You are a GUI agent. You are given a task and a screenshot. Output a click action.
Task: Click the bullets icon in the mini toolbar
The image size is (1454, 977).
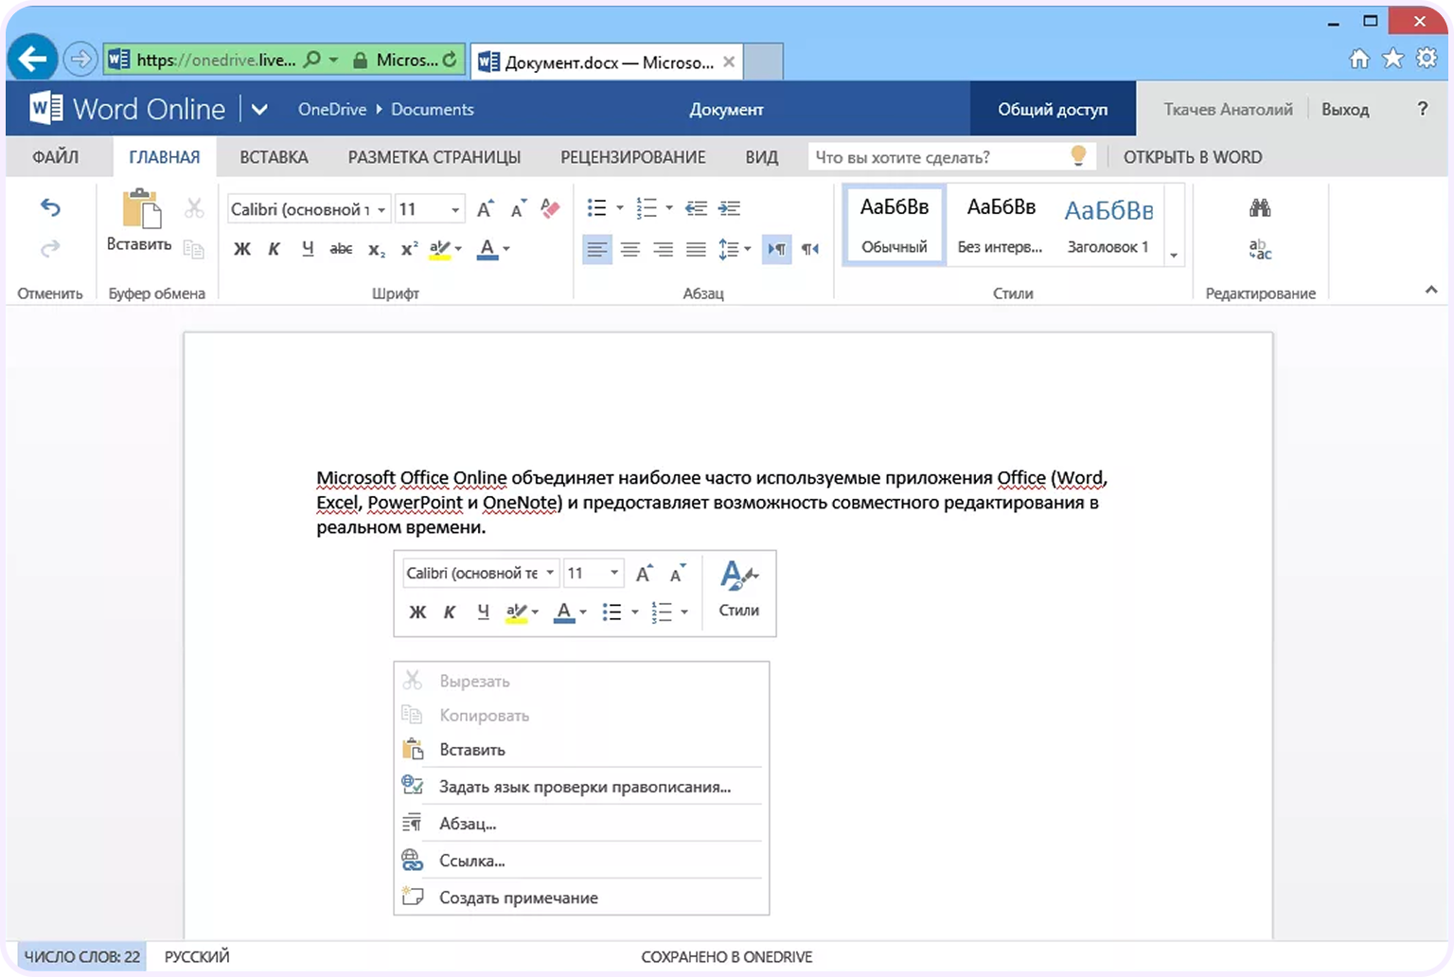coord(612,613)
